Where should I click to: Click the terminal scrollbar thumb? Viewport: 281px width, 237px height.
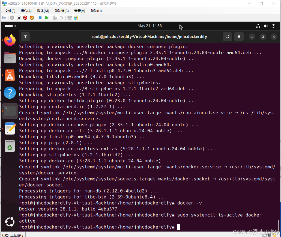click(x=278, y=225)
